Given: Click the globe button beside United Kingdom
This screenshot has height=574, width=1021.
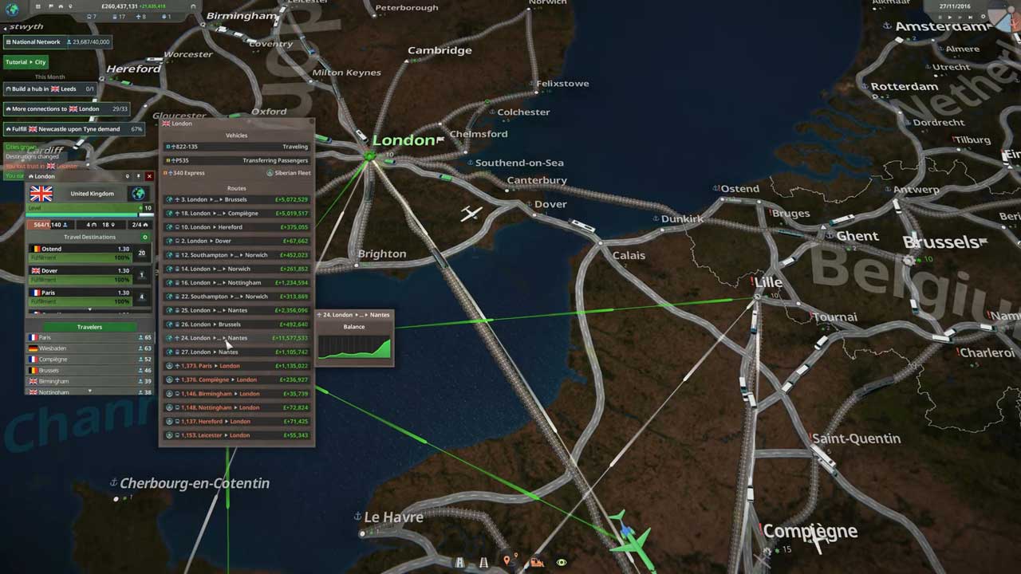Looking at the screenshot, I should click(x=138, y=194).
